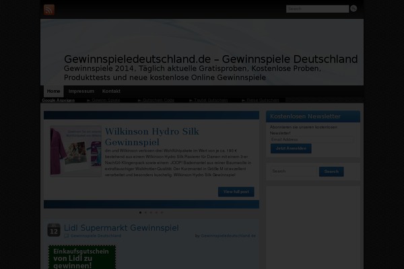Click the Lidl Einkaufsgutschein image
404x269 pixels.
click(x=82, y=257)
